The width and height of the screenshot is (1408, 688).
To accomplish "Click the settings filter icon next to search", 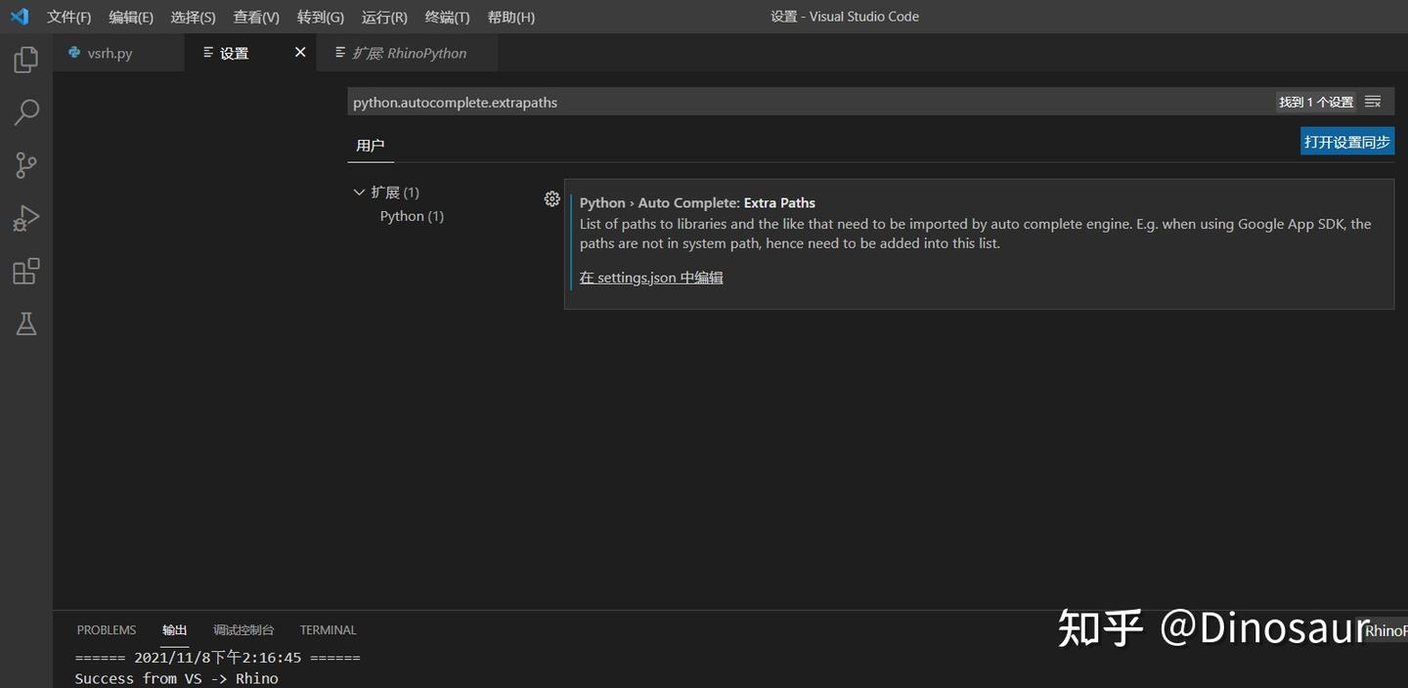I will 1372,101.
